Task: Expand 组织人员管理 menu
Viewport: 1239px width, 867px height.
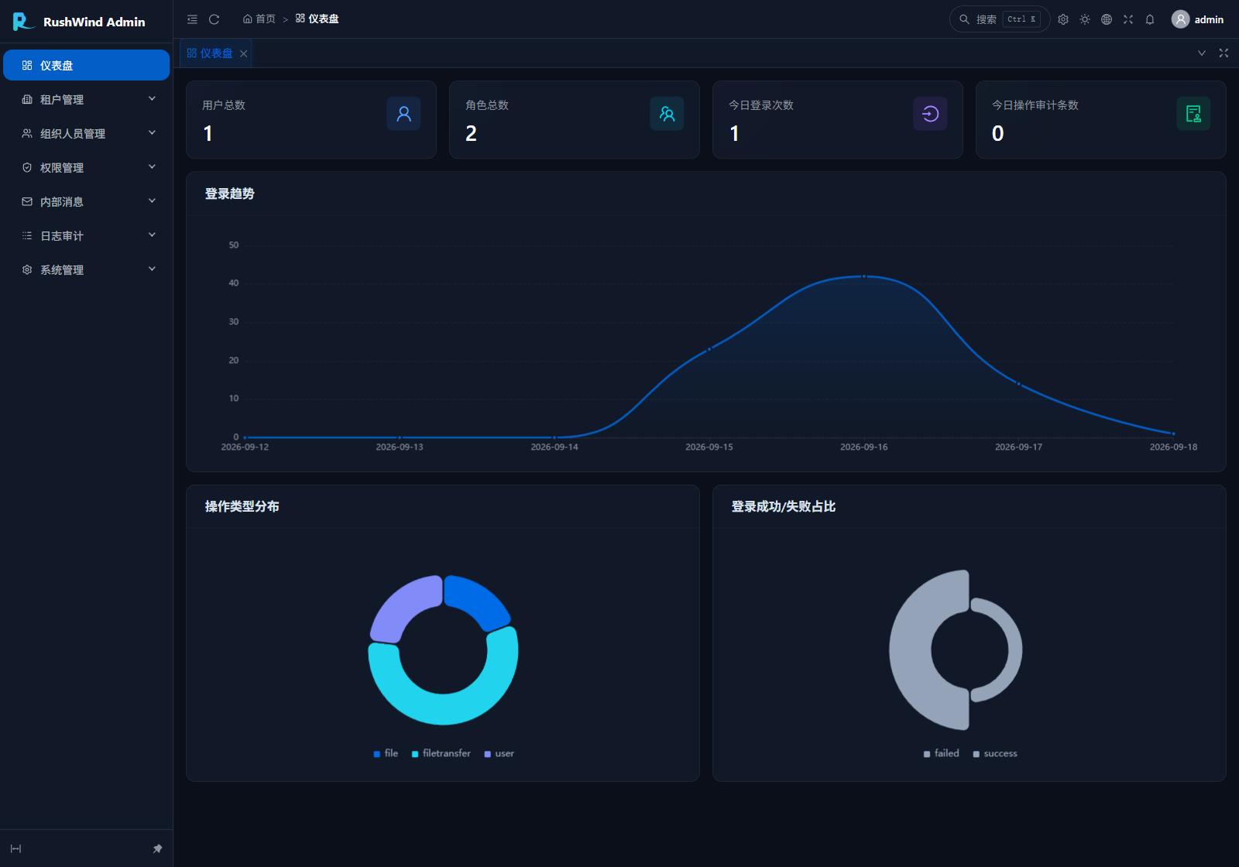Action: click(87, 133)
